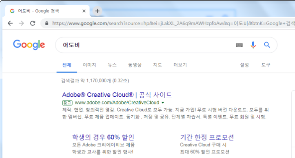This screenshot has width=295, height=158.
Task: Open the on-screen keyboard icon in search box
Action: [x=239, y=45]
